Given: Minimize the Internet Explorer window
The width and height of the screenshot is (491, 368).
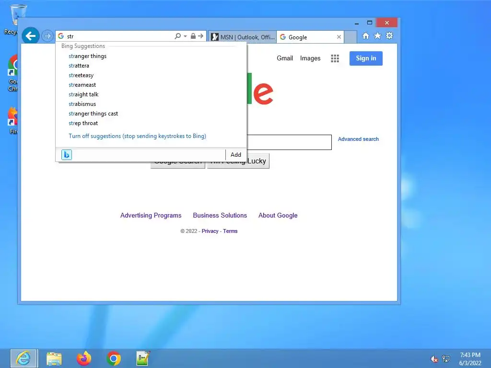Looking at the screenshot, I should coord(357,23).
